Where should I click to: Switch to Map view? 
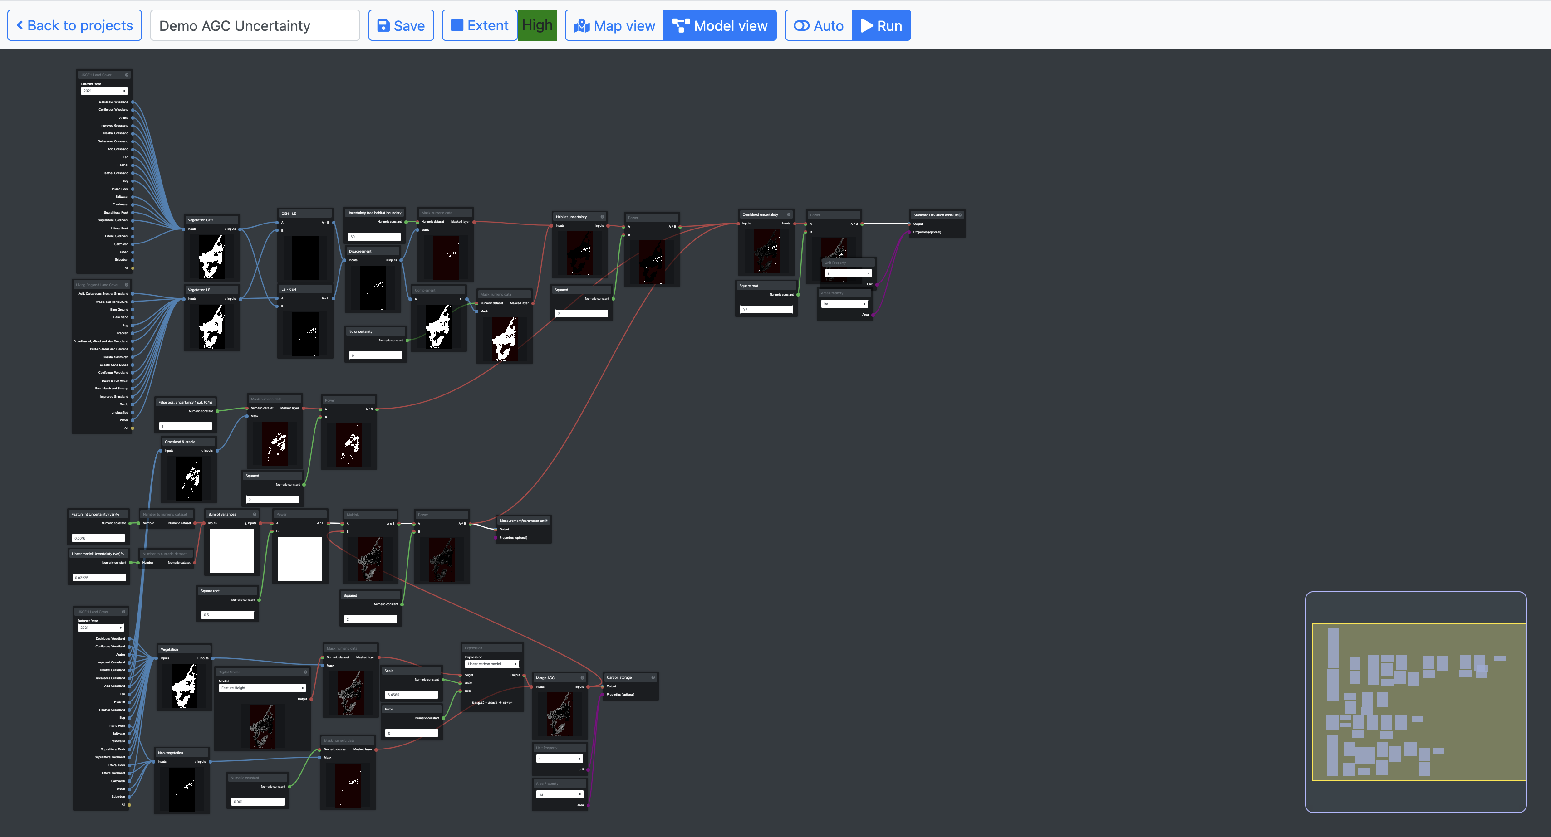pyautogui.click(x=614, y=26)
